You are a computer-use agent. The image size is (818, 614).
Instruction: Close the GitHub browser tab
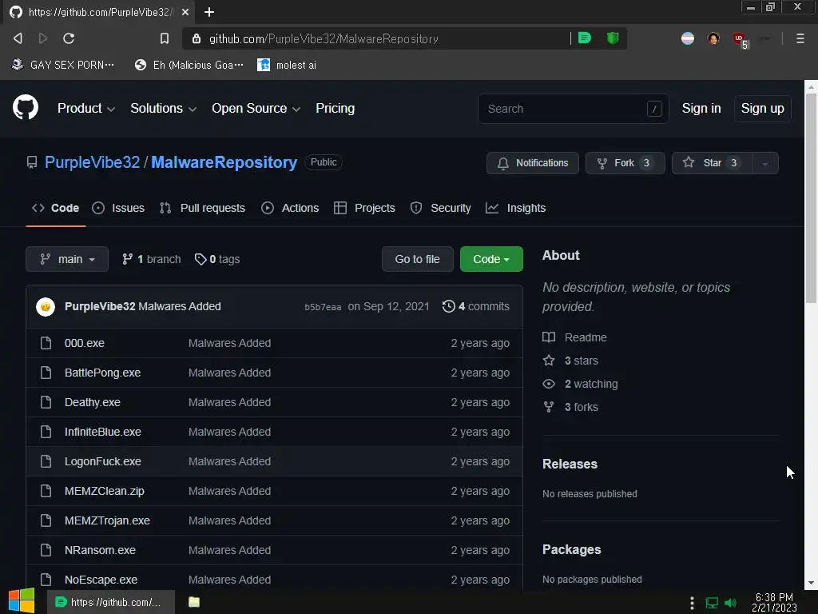pos(185,12)
